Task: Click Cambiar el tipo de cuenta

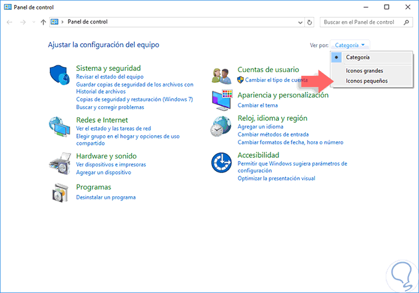Action: pyautogui.click(x=276, y=80)
